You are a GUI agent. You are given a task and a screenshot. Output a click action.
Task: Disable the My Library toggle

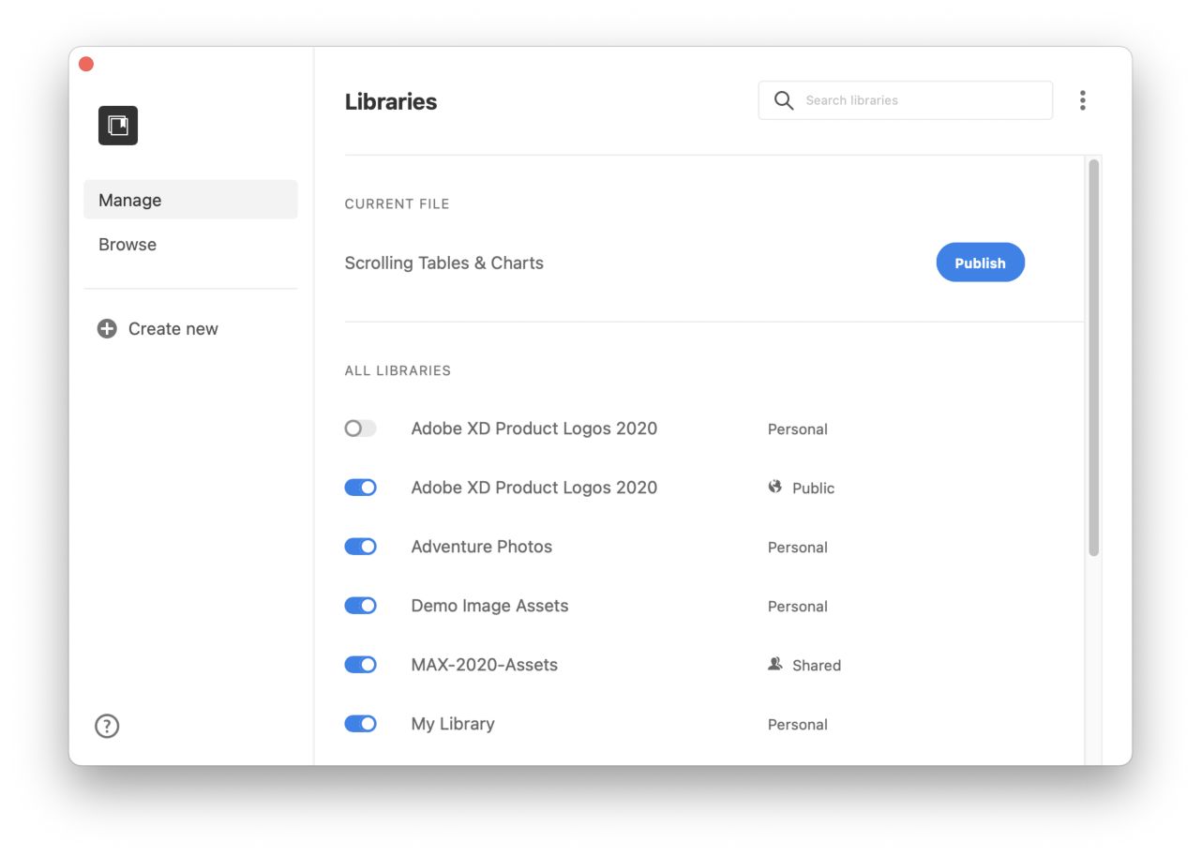[x=361, y=724]
